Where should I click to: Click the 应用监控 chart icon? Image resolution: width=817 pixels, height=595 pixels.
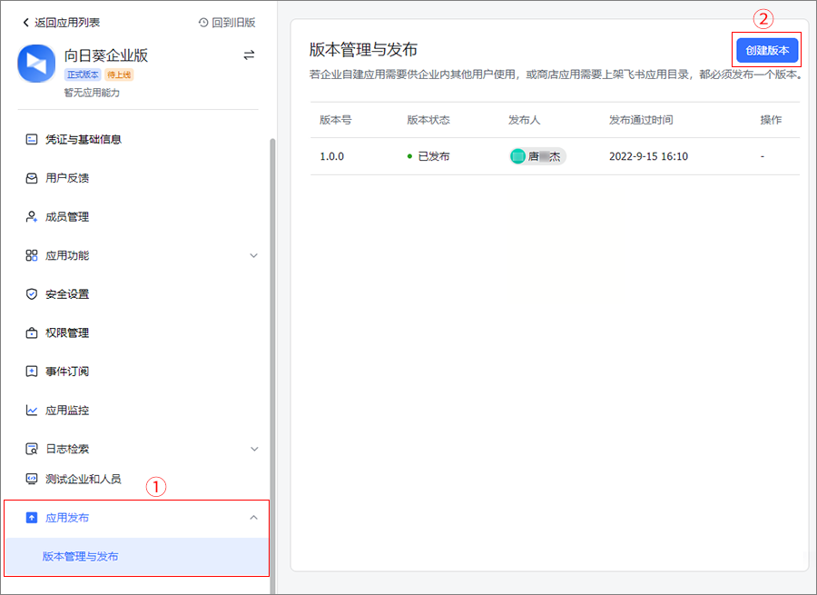[x=32, y=411]
